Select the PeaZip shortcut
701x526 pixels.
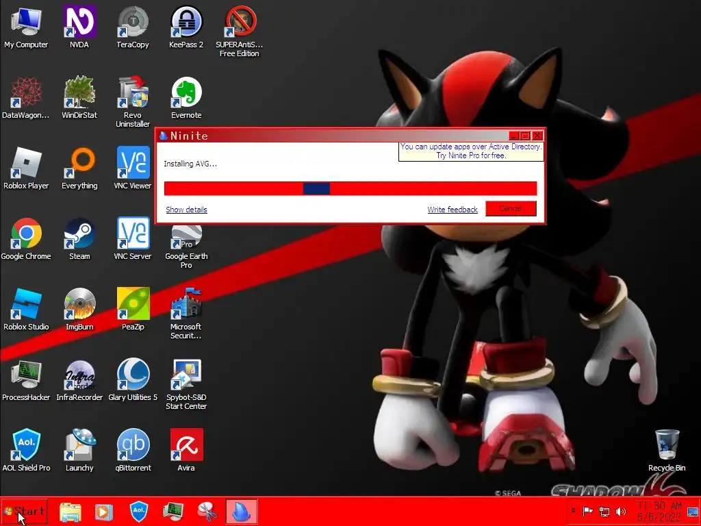[133, 310]
